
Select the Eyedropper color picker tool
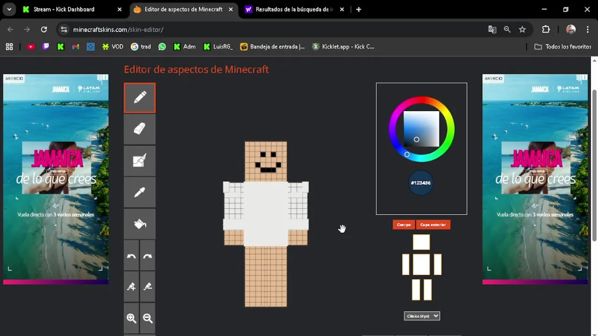click(x=140, y=192)
